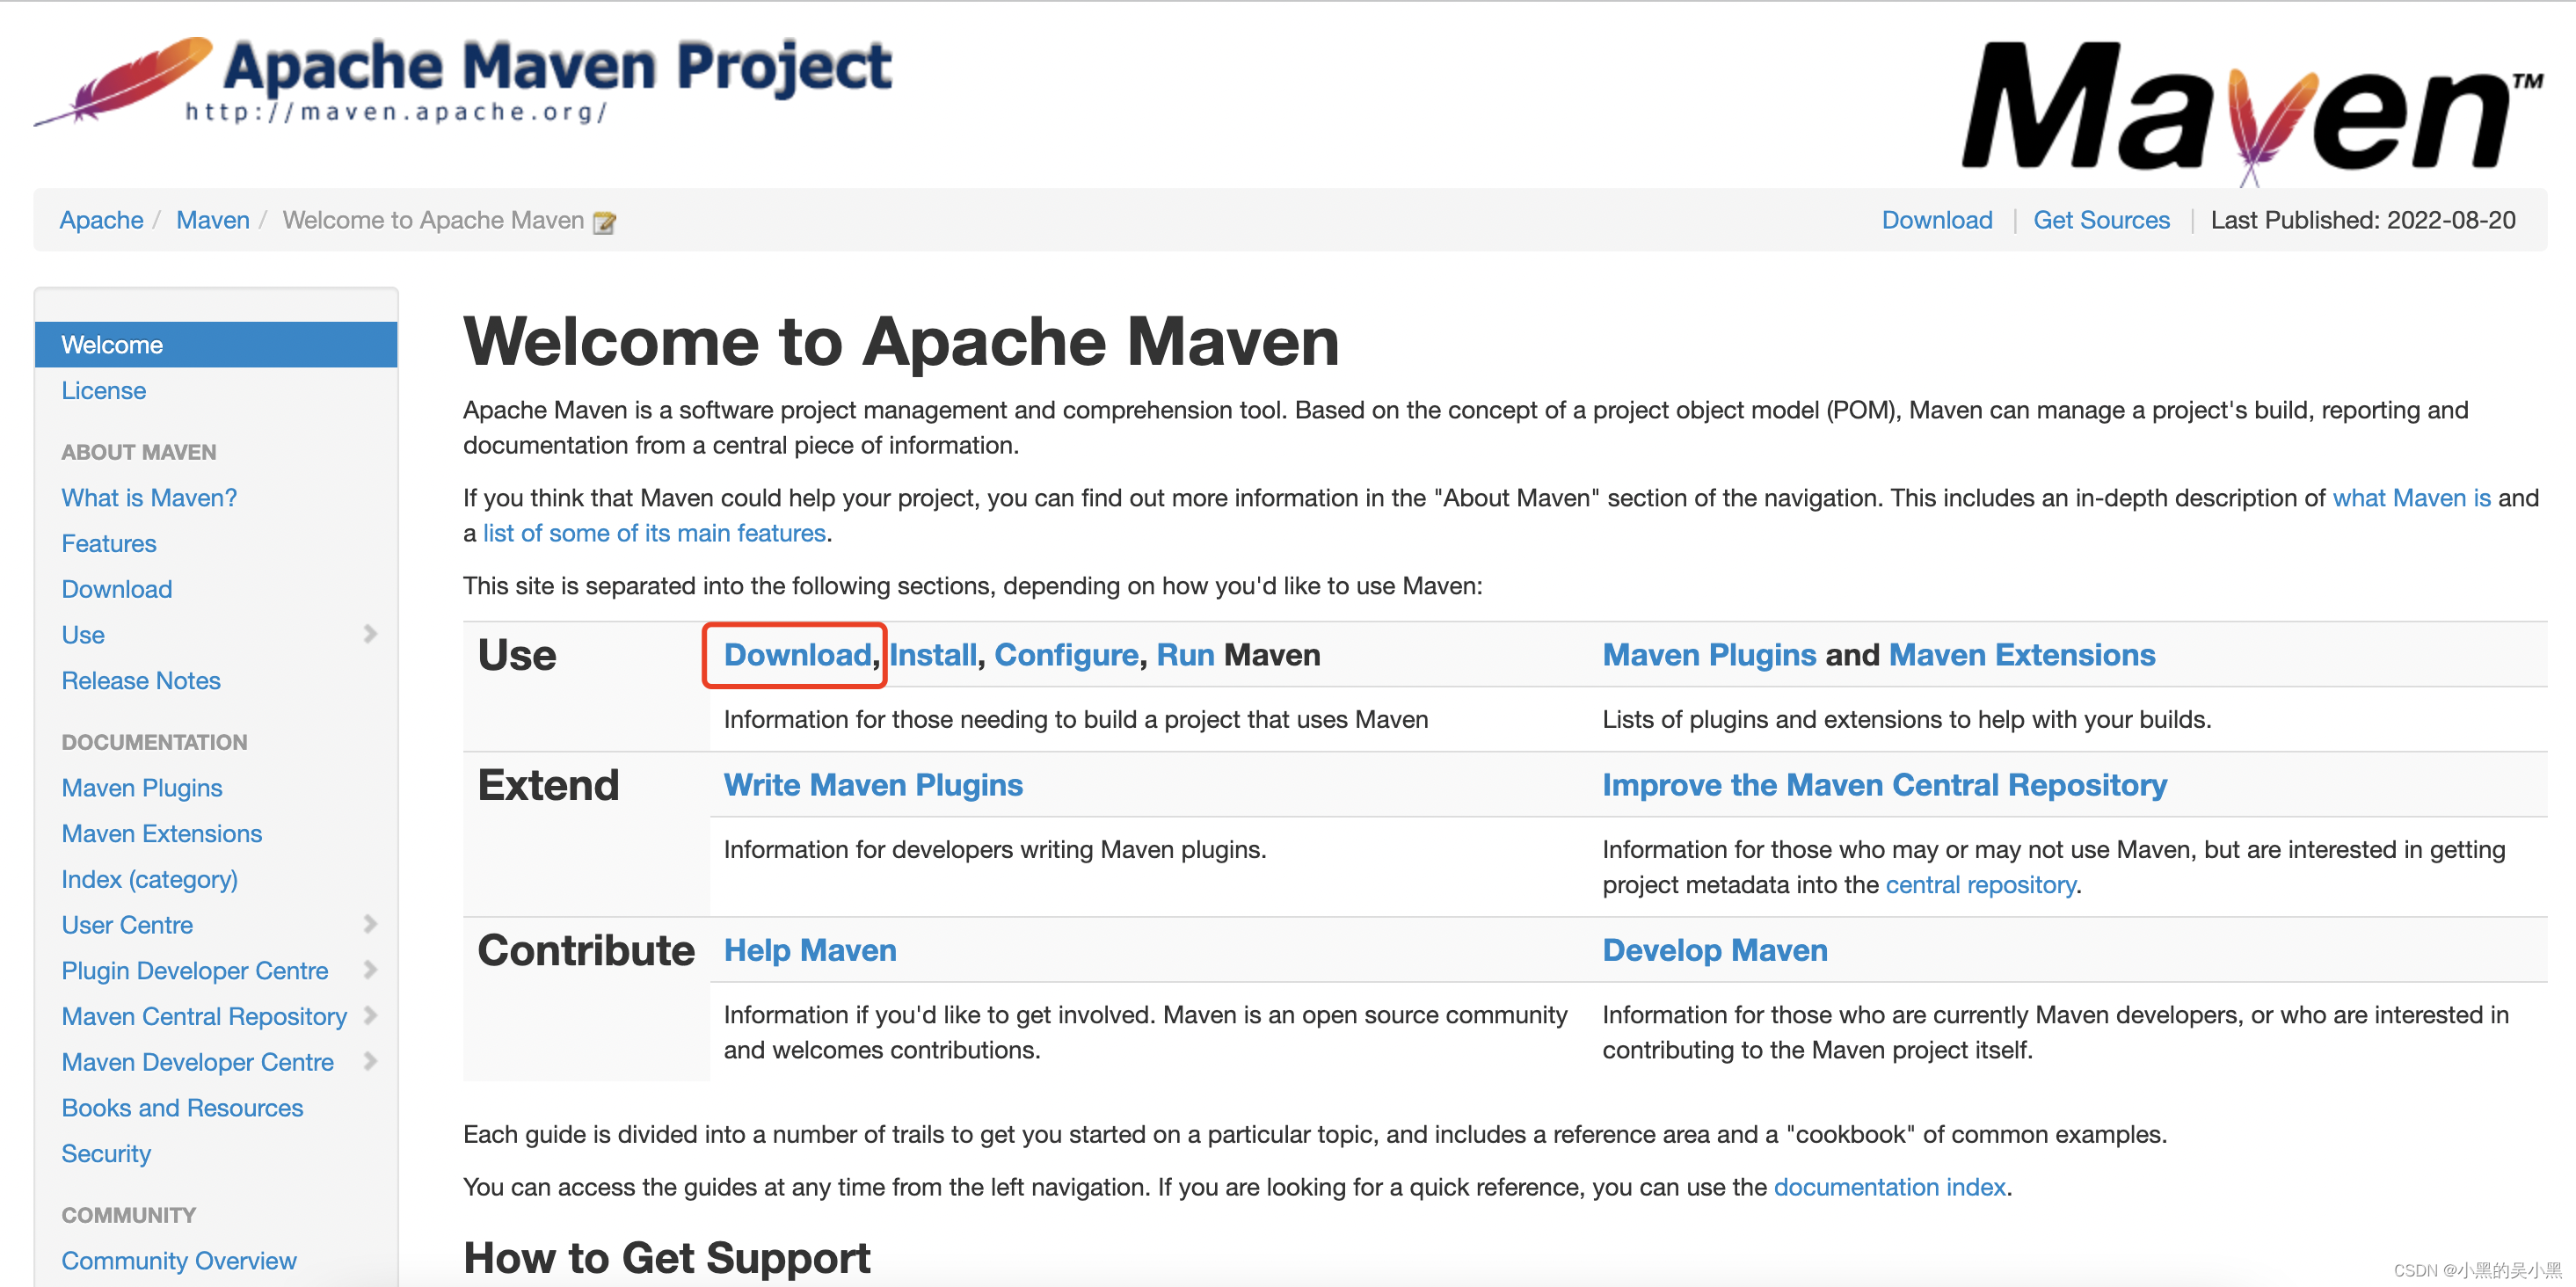This screenshot has width=2576, height=1287.
Task: Expand the User Centre chevron
Action: [370, 924]
